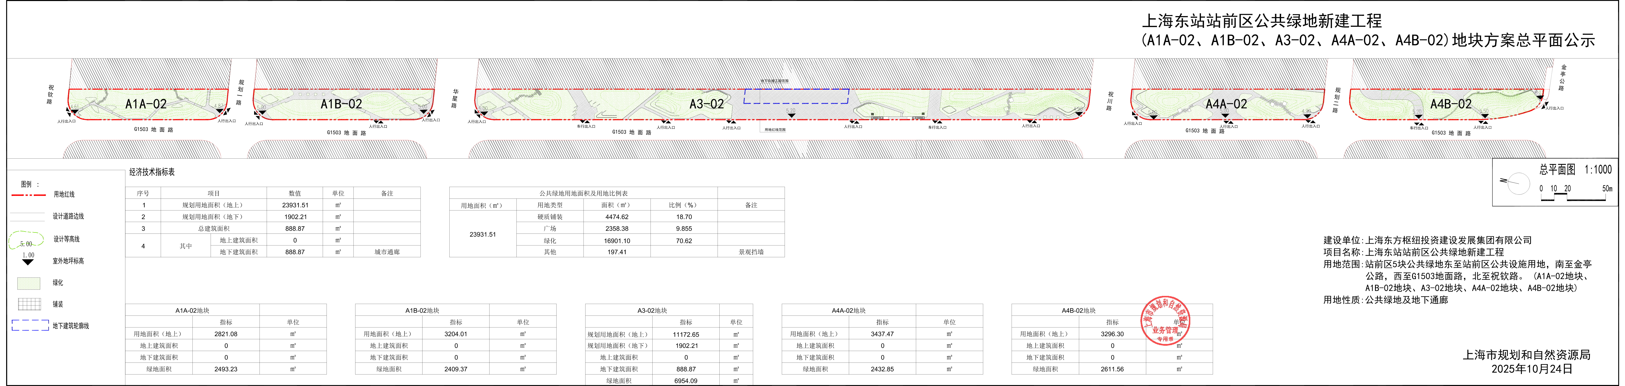
Task: Click the red dash-dot 用地红线 legend line
Action: [x=28, y=195]
